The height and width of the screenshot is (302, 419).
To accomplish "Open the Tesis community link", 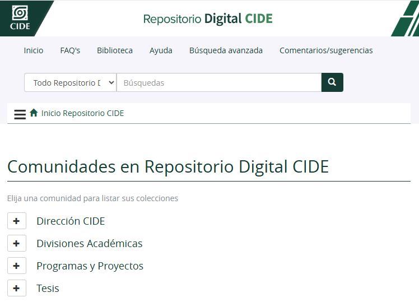I will 48,289.
